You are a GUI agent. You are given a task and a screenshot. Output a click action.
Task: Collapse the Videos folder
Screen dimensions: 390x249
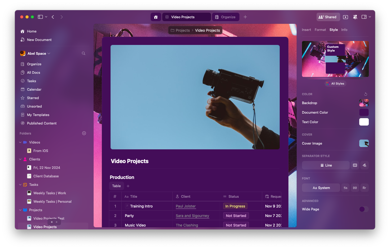[x=20, y=142]
